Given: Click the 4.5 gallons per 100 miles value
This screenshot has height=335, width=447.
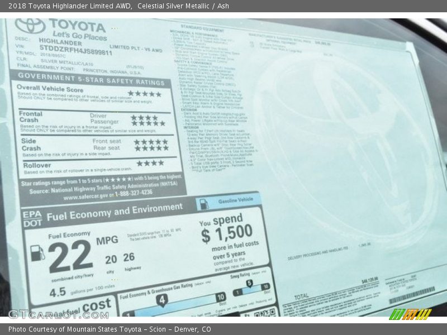Looking at the screenshot, I should click(x=58, y=293).
